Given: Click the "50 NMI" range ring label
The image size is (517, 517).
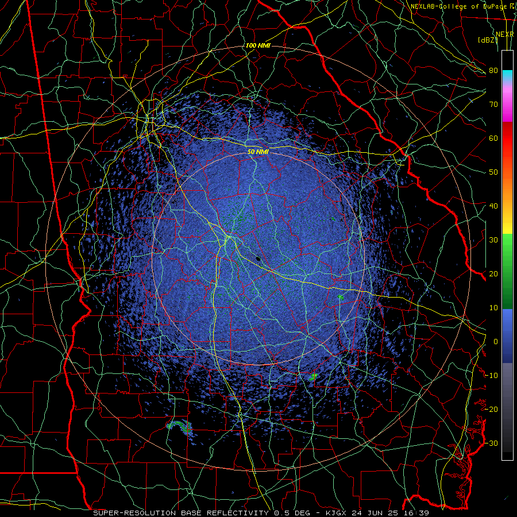Looking at the screenshot, I should click(258, 152).
